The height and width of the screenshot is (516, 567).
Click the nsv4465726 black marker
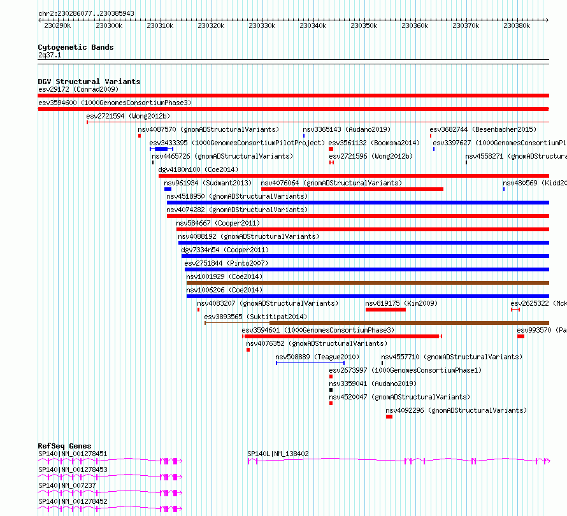click(x=153, y=162)
